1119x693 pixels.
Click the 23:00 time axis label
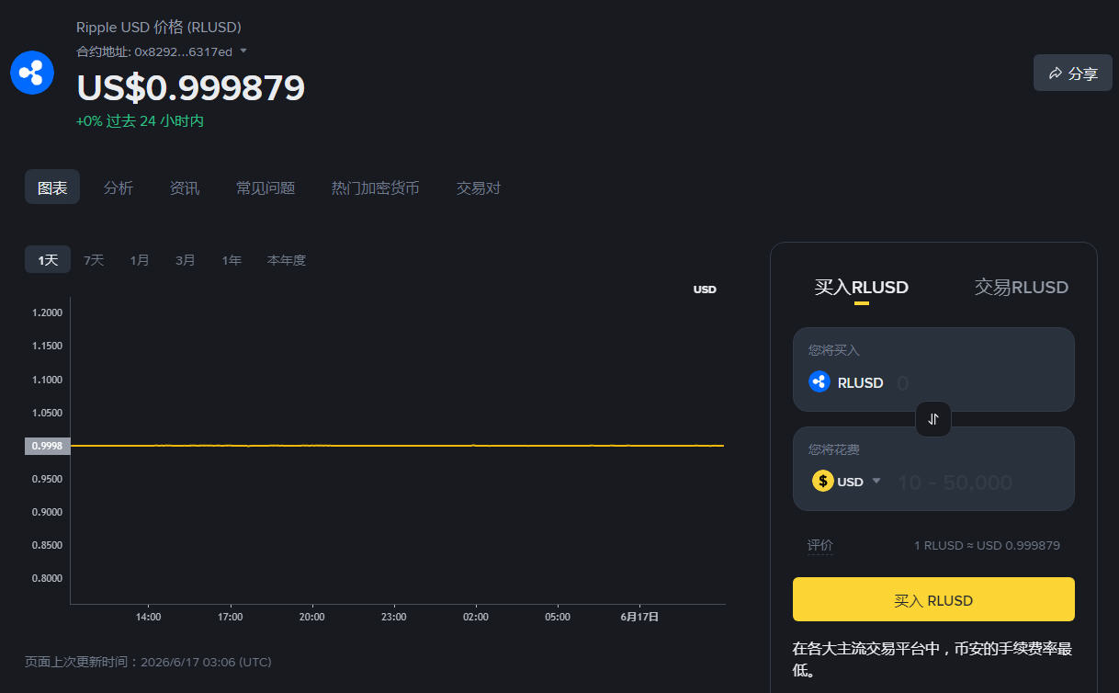tap(393, 617)
